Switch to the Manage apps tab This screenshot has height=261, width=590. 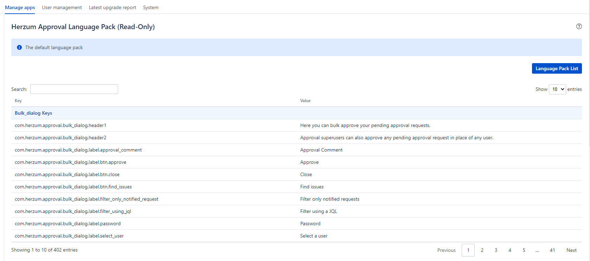20,7
